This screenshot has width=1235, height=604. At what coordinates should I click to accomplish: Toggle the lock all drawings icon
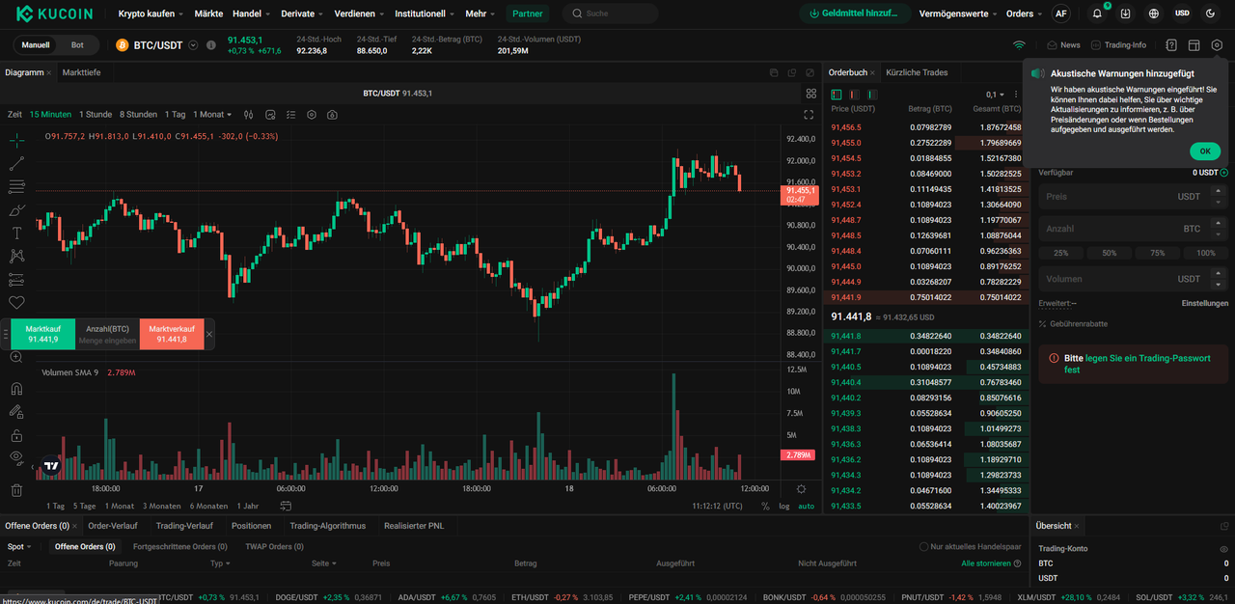coord(16,435)
